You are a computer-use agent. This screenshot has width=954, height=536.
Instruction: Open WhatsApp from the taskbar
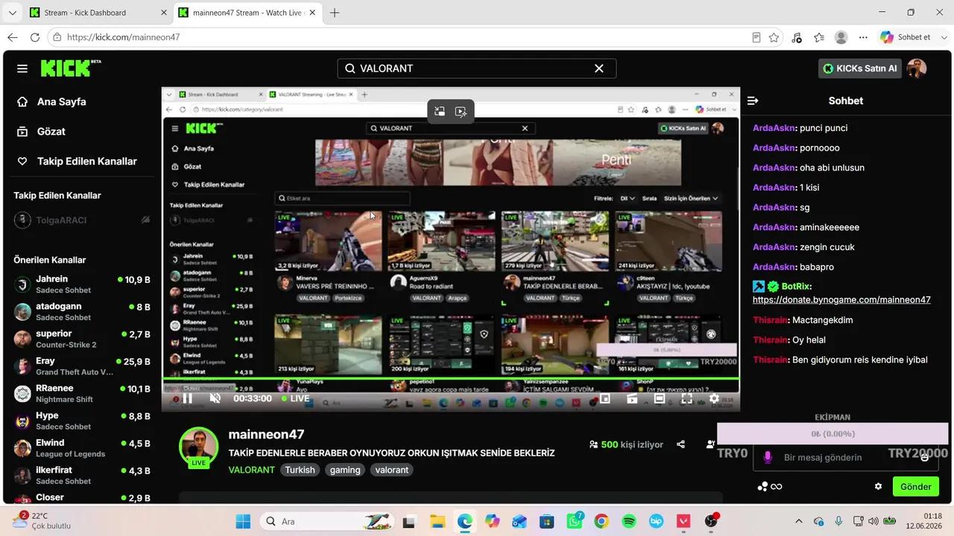pyautogui.click(x=575, y=521)
